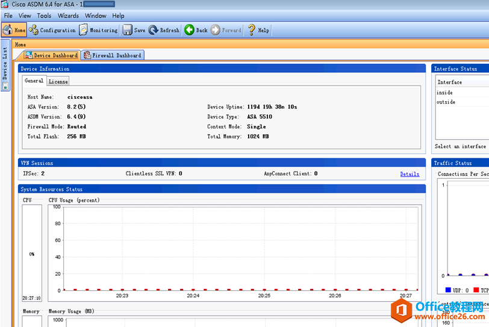Select the General tab in Device Information
This screenshot has height=327, width=489.
pyautogui.click(x=34, y=81)
